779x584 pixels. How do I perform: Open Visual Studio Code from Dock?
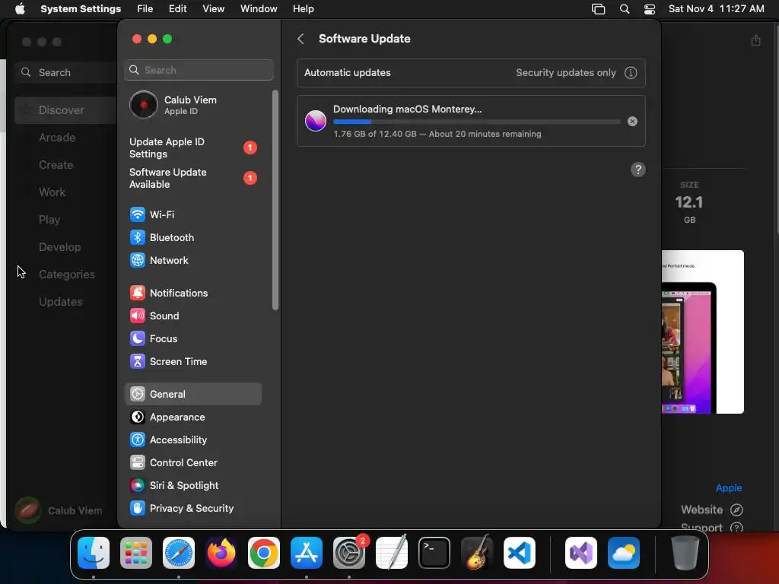pos(520,553)
